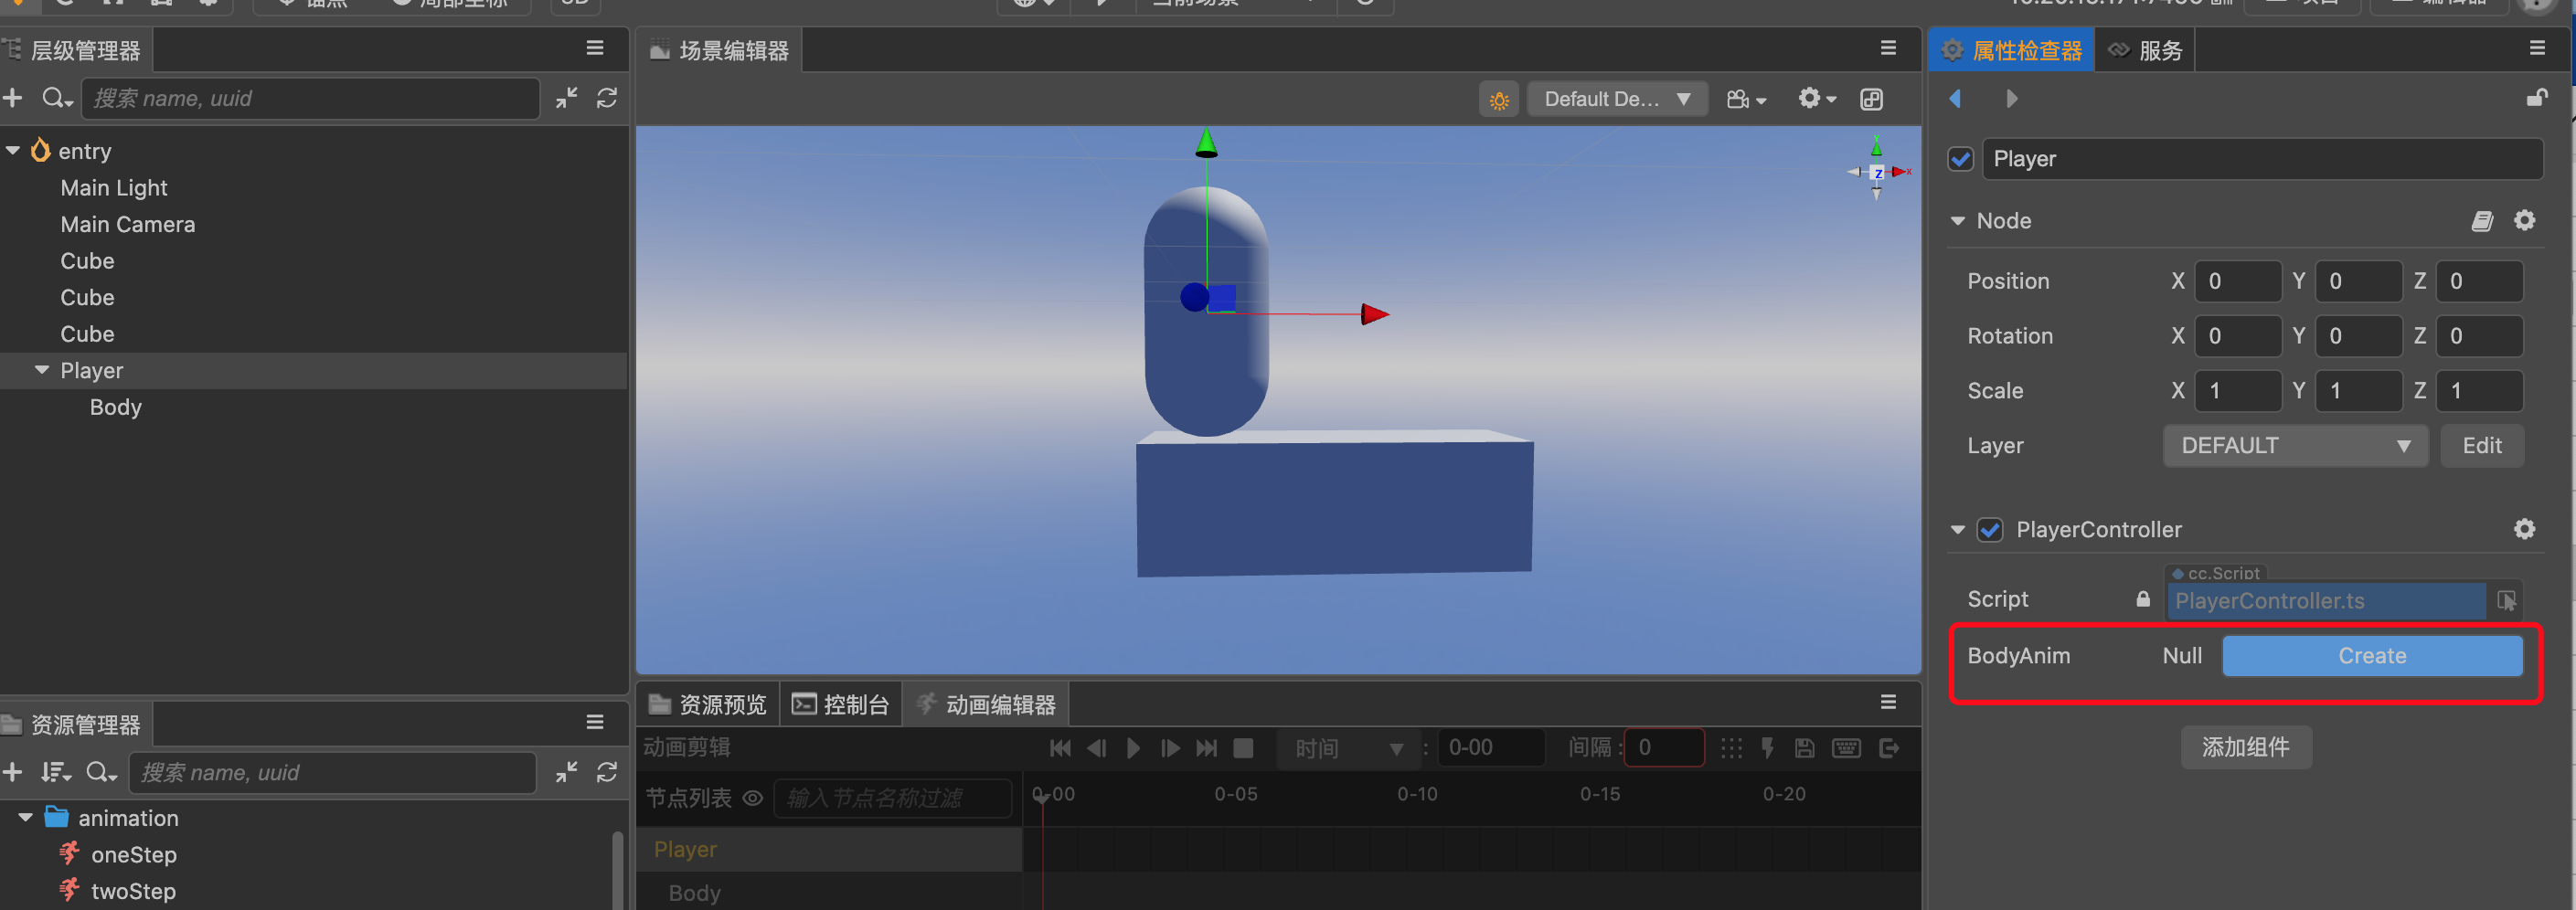The width and height of the screenshot is (2576, 910).
Task: Click the Position X input field
Action: coord(2238,281)
